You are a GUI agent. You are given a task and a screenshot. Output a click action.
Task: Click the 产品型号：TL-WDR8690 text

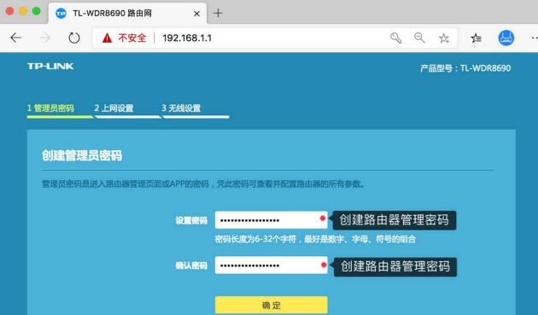[x=465, y=68]
